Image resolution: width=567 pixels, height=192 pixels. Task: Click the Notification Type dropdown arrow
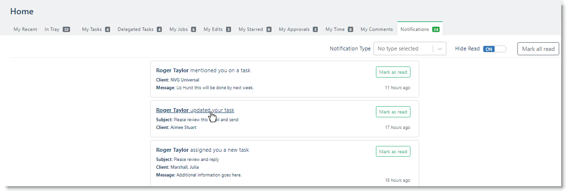pyautogui.click(x=440, y=48)
